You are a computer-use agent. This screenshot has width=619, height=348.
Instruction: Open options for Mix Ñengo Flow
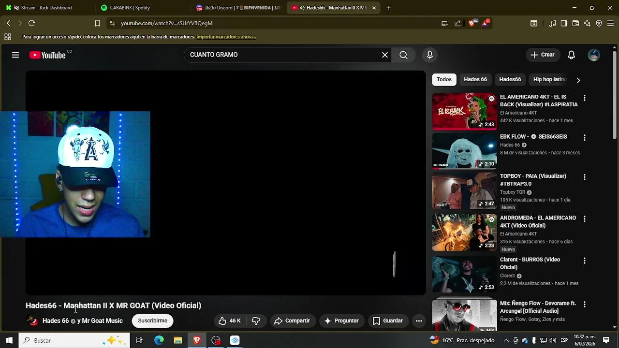point(584,304)
